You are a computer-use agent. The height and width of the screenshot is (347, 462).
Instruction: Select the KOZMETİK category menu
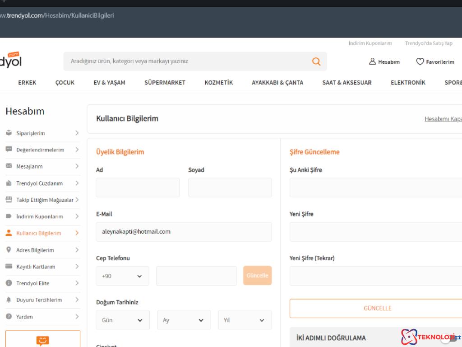pos(218,83)
